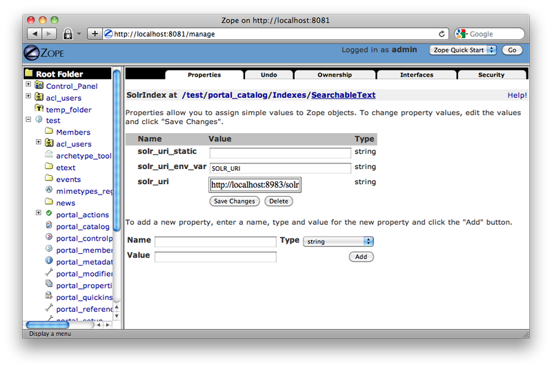Open the Google search engine dropdown

[x=462, y=34]
